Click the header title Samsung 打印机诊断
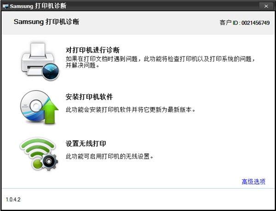276x211 pixels. click(x=46, y=22)
